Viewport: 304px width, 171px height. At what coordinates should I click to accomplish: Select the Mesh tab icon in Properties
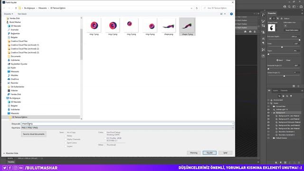point(270,19)
